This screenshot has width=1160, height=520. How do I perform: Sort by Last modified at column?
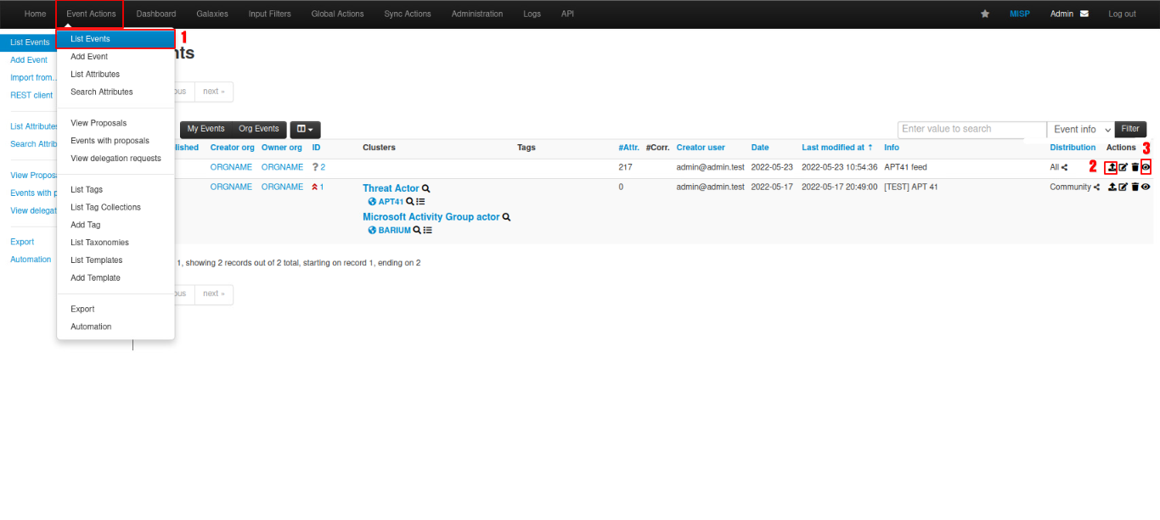click(x=836, y=148)
